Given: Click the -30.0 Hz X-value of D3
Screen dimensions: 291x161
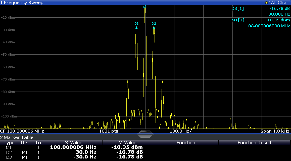Looking at the screenshot, I should pyautogui.click(x=85, y=157).
